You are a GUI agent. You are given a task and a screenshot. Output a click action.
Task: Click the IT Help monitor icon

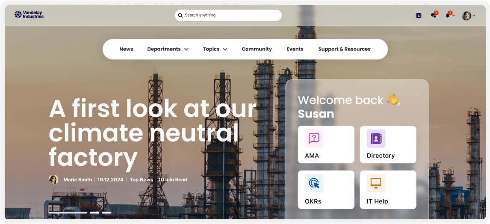click(x=376, y=183)
